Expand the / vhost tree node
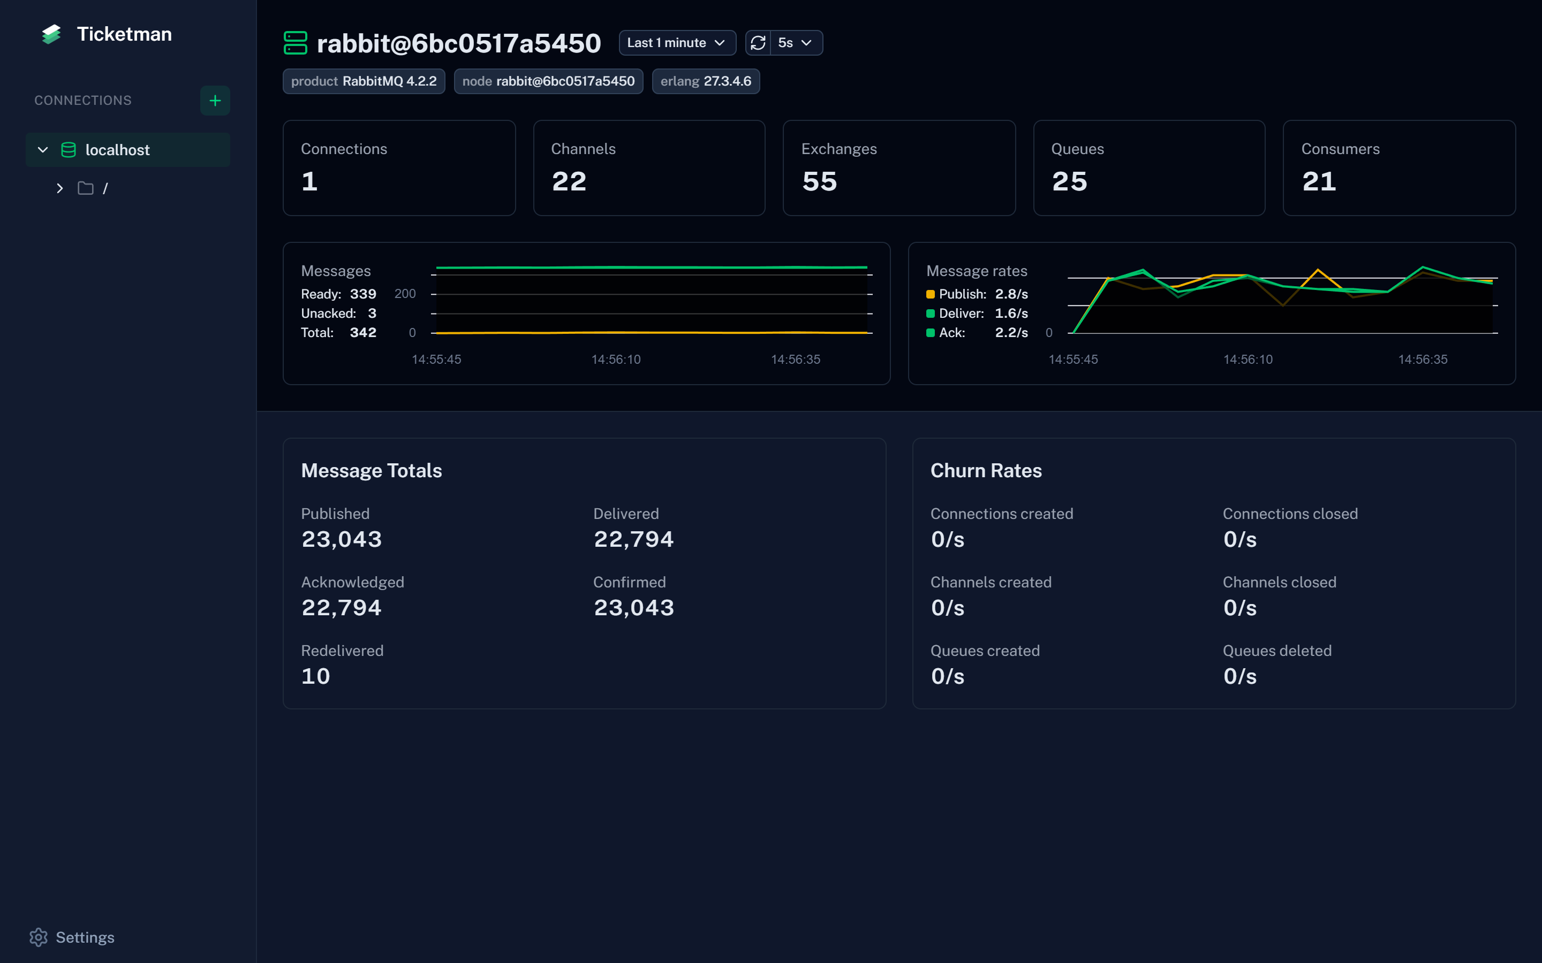 click(59, 188)
